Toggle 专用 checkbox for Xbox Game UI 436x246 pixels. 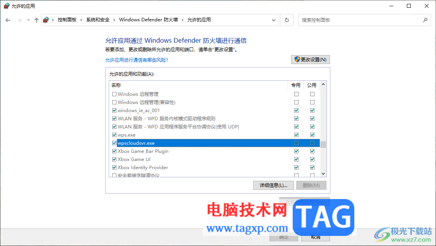tap(296, 159)
